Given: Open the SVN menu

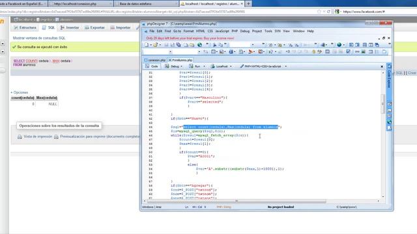Looking at the screenshot, I should 278,31.
